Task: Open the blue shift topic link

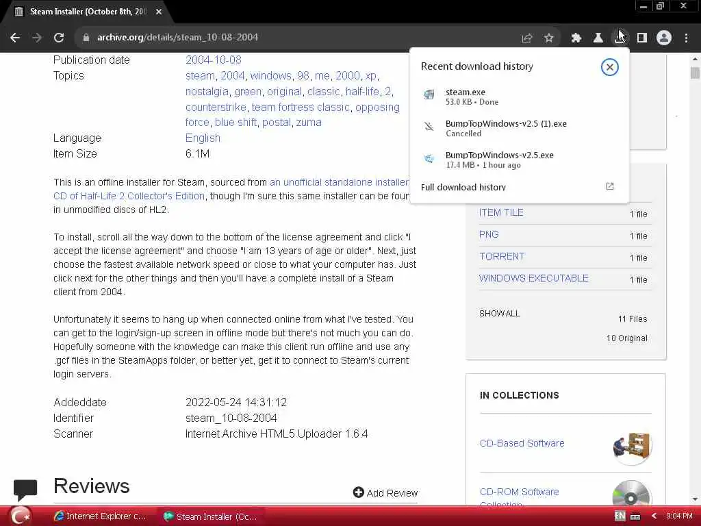Action: [x=235, y=122]
